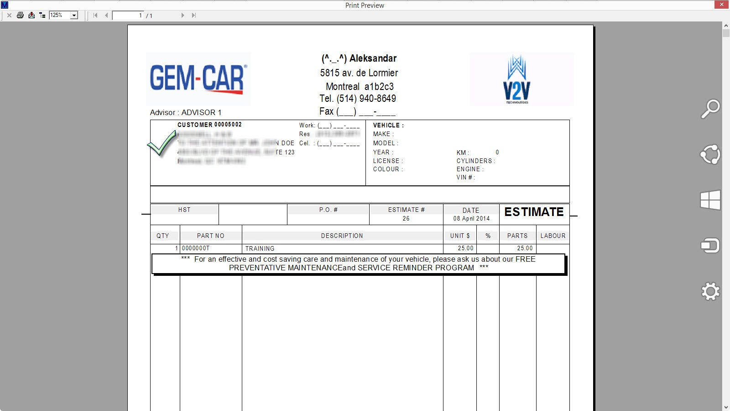The width and height of the screenshot is (730, 411).
Task: Click the 'VIN # :' label
Action: (466, 177)
